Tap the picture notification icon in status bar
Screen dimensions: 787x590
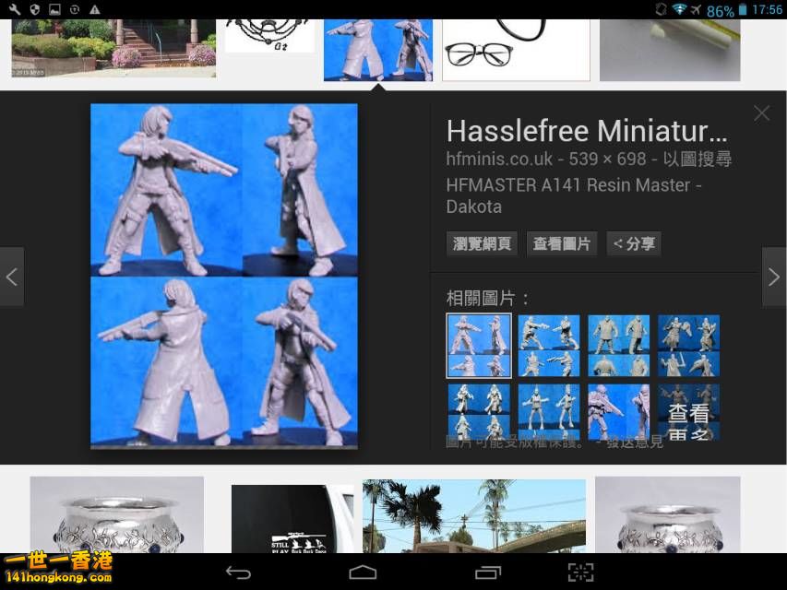54,9
